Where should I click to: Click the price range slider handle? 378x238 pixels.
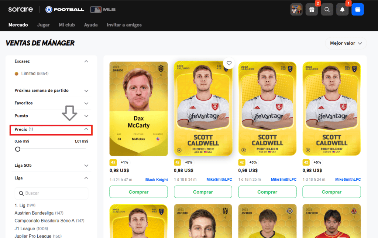(x=18, y=149)
